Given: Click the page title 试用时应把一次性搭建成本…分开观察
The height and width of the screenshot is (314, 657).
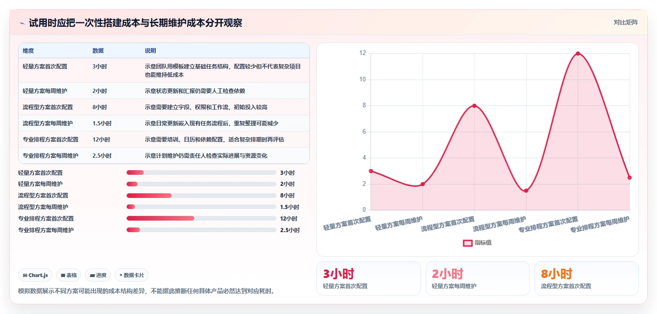Looking at the screenshot, I should click(x=135, y=23).
